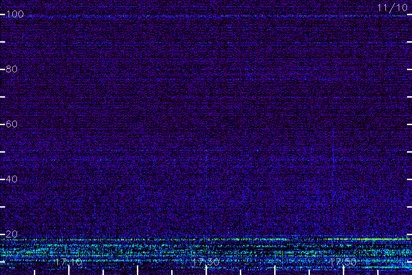The height and width of the screenshot is (275, 412).
Task: Click the 60 frequency axis label
Action: coord(11,124)
